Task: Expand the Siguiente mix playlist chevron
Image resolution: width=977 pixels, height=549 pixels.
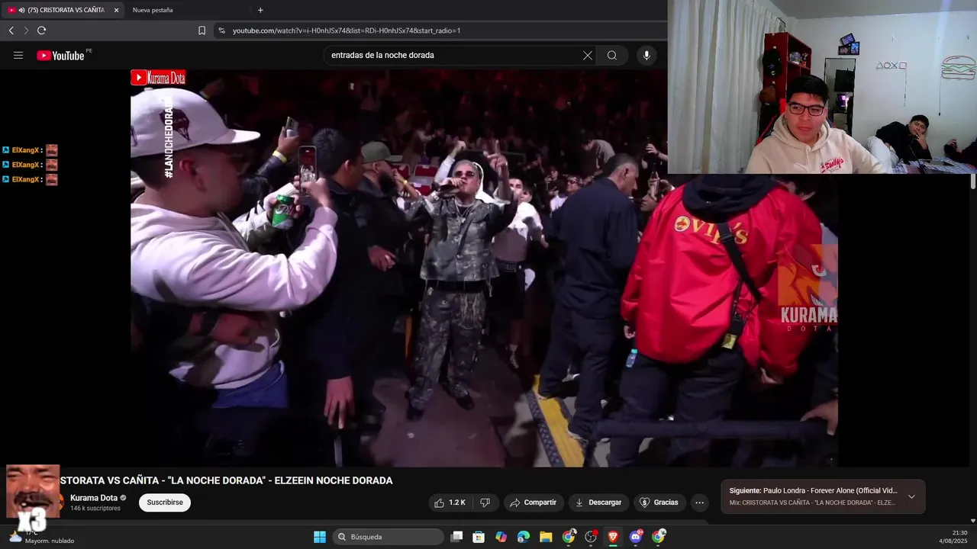Action: (x=911, y=496)
